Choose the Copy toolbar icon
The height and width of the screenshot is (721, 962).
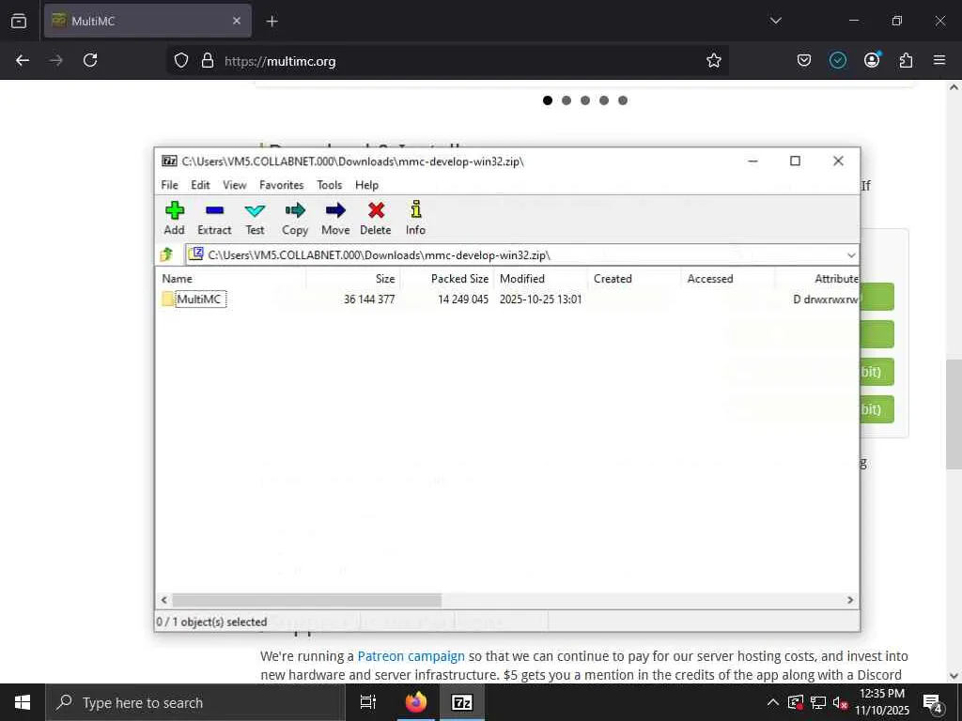tap(294, 218)
